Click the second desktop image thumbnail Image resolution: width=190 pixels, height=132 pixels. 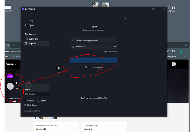coord(106,4)
